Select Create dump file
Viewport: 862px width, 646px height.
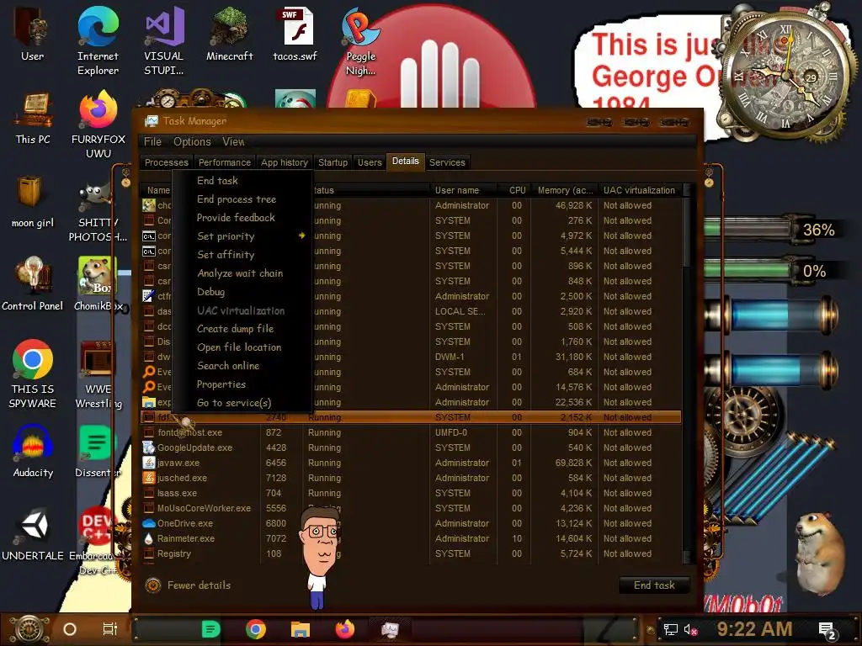tap(242, 329)
